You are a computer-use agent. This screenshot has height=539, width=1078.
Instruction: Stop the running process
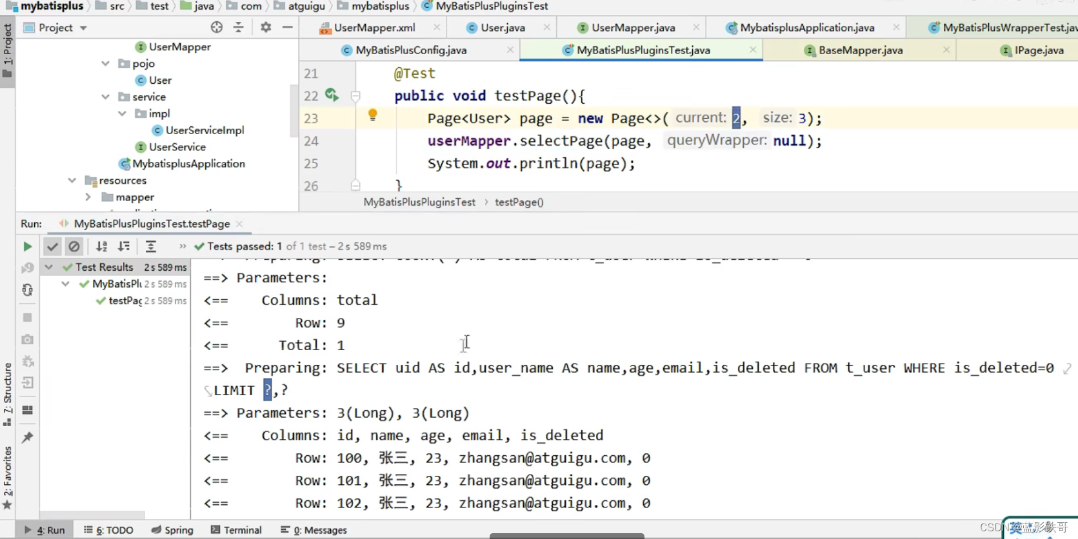(x=27, y=317)
